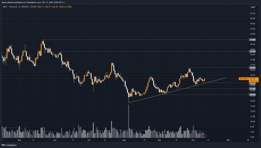261x148 pixels.
Task: Select the 25.10 price level label
Action: pos(253,84)
